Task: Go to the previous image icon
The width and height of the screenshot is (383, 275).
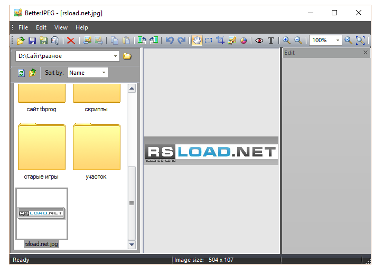Action: point(87,40)
